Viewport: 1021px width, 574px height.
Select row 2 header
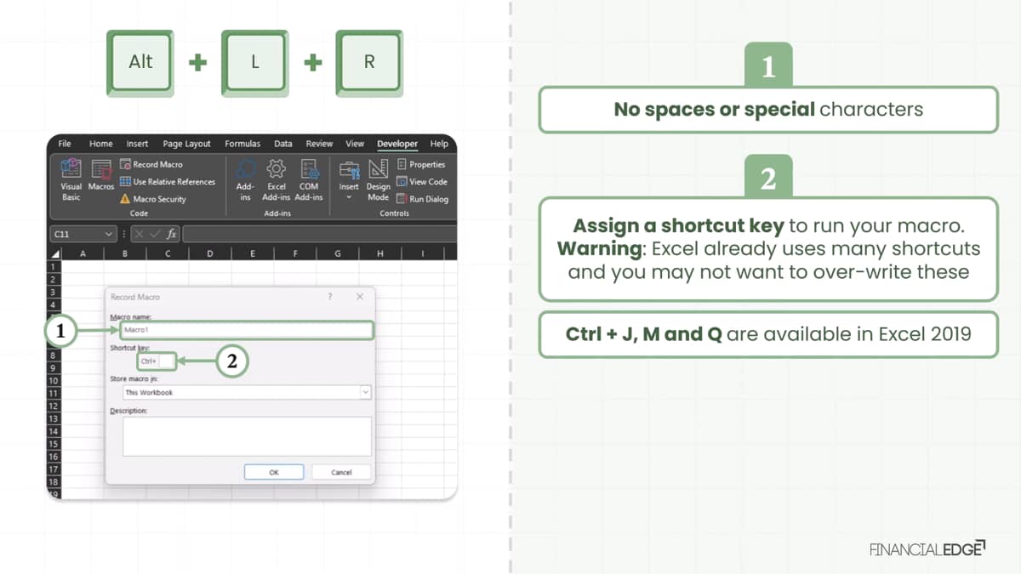(54, 279)
